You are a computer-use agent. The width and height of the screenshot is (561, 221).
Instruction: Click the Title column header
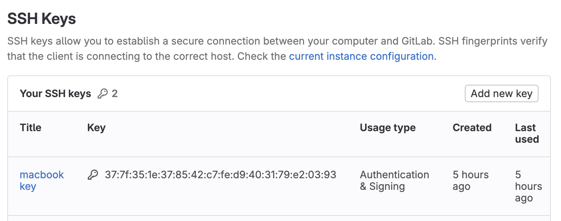click(30, 128)
